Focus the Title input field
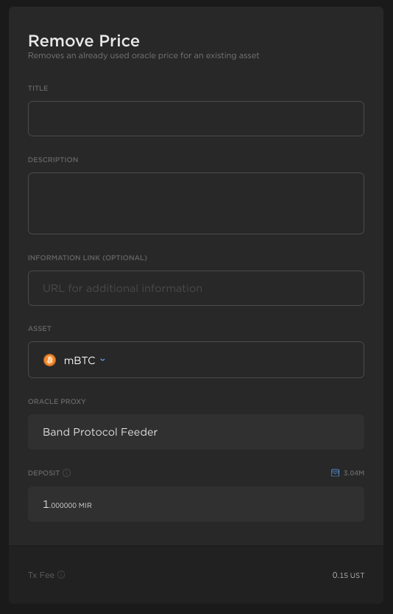 pyautogui.click(x=196, y=119)
